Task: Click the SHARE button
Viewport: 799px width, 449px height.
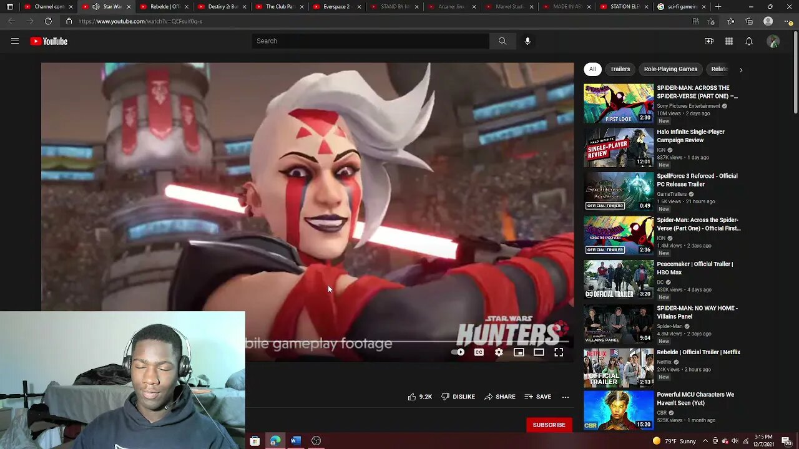Action: pyautogui.click(x=500, y=397)
